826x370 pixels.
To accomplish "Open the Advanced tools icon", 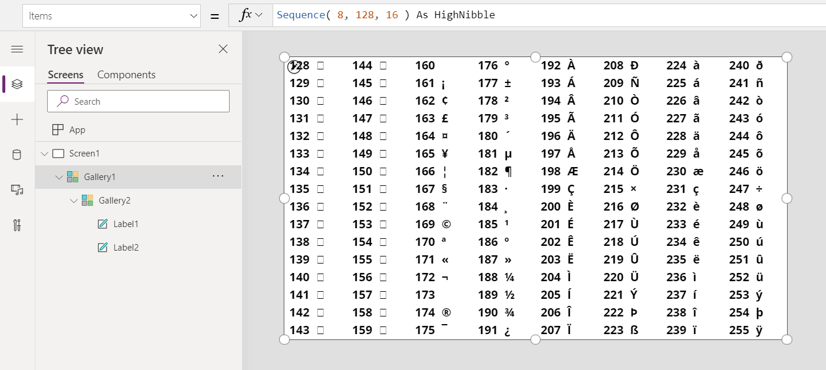I will (17, 225).
